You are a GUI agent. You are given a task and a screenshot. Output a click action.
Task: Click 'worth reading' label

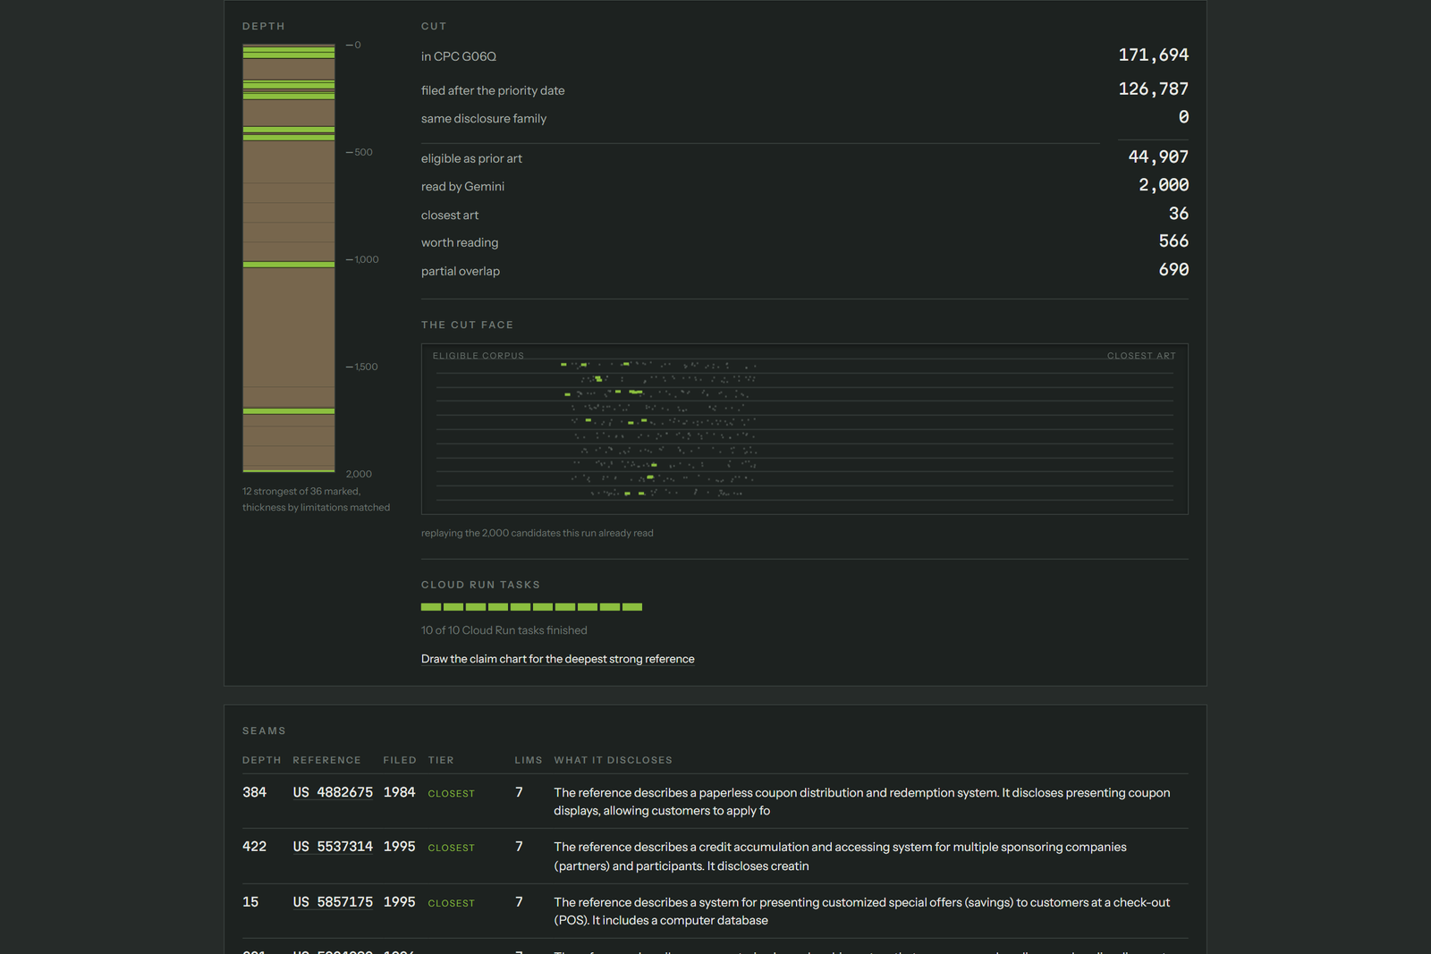click(x=460, y=242)
